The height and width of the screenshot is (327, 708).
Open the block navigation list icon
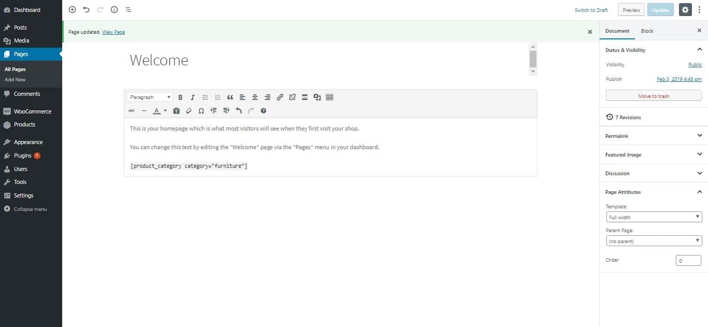coord(128,9)
